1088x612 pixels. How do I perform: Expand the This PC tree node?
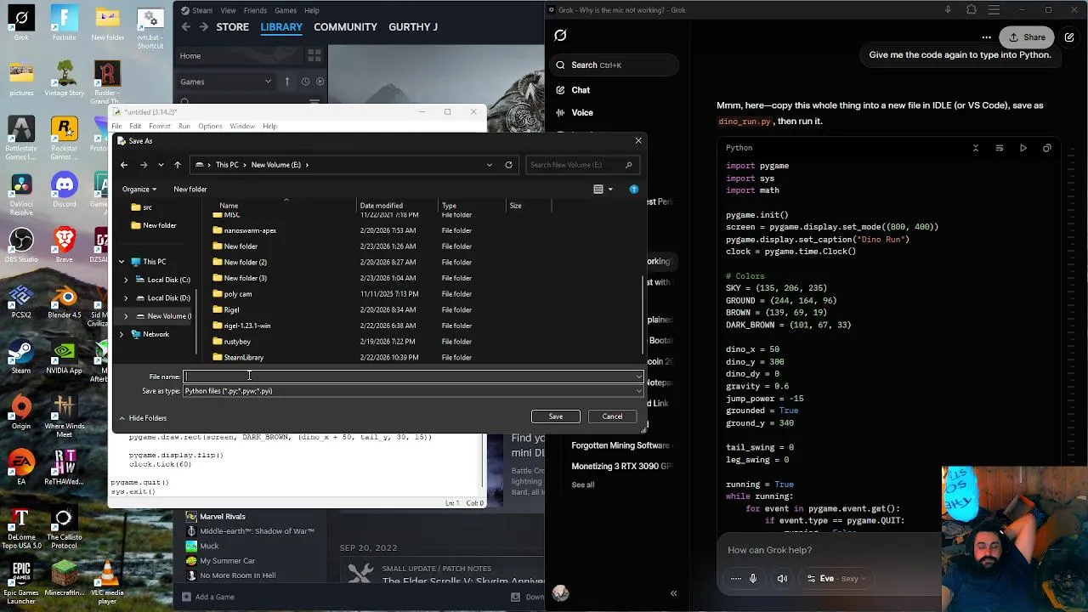[x=122, y=262]
